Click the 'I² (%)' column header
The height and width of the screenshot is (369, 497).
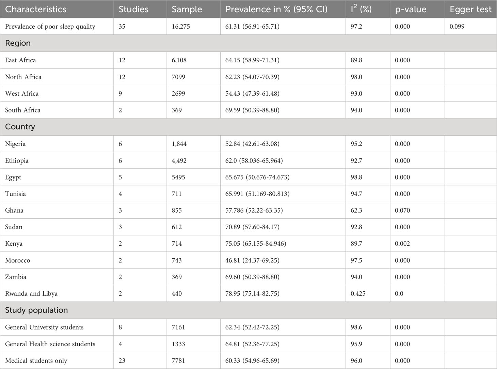pos(361,9)
